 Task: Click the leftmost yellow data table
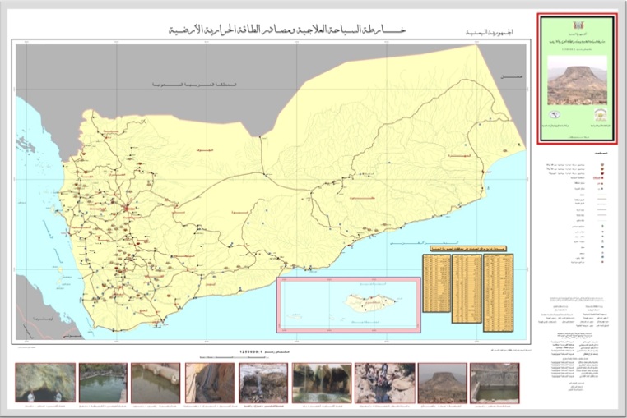pos(437,282)
